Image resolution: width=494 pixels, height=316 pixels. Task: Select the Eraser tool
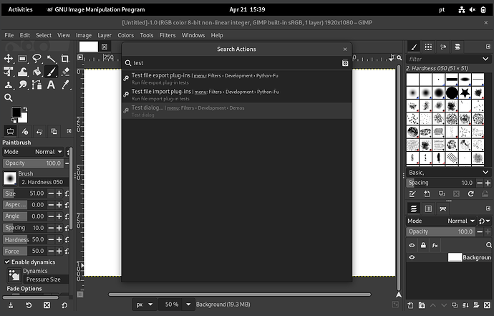click(x=65, y=72)
